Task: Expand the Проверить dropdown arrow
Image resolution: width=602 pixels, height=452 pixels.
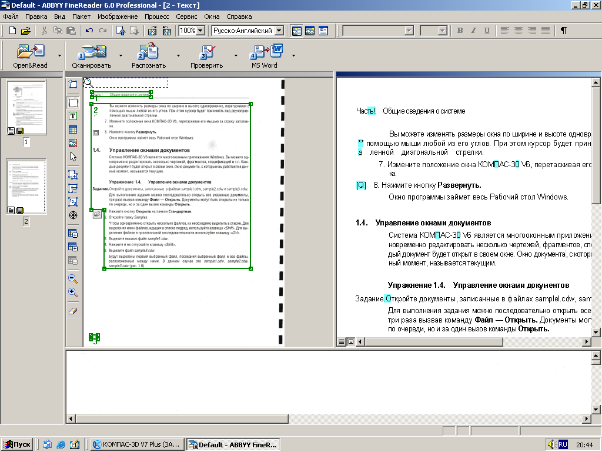Action: [x=236, y=56]
